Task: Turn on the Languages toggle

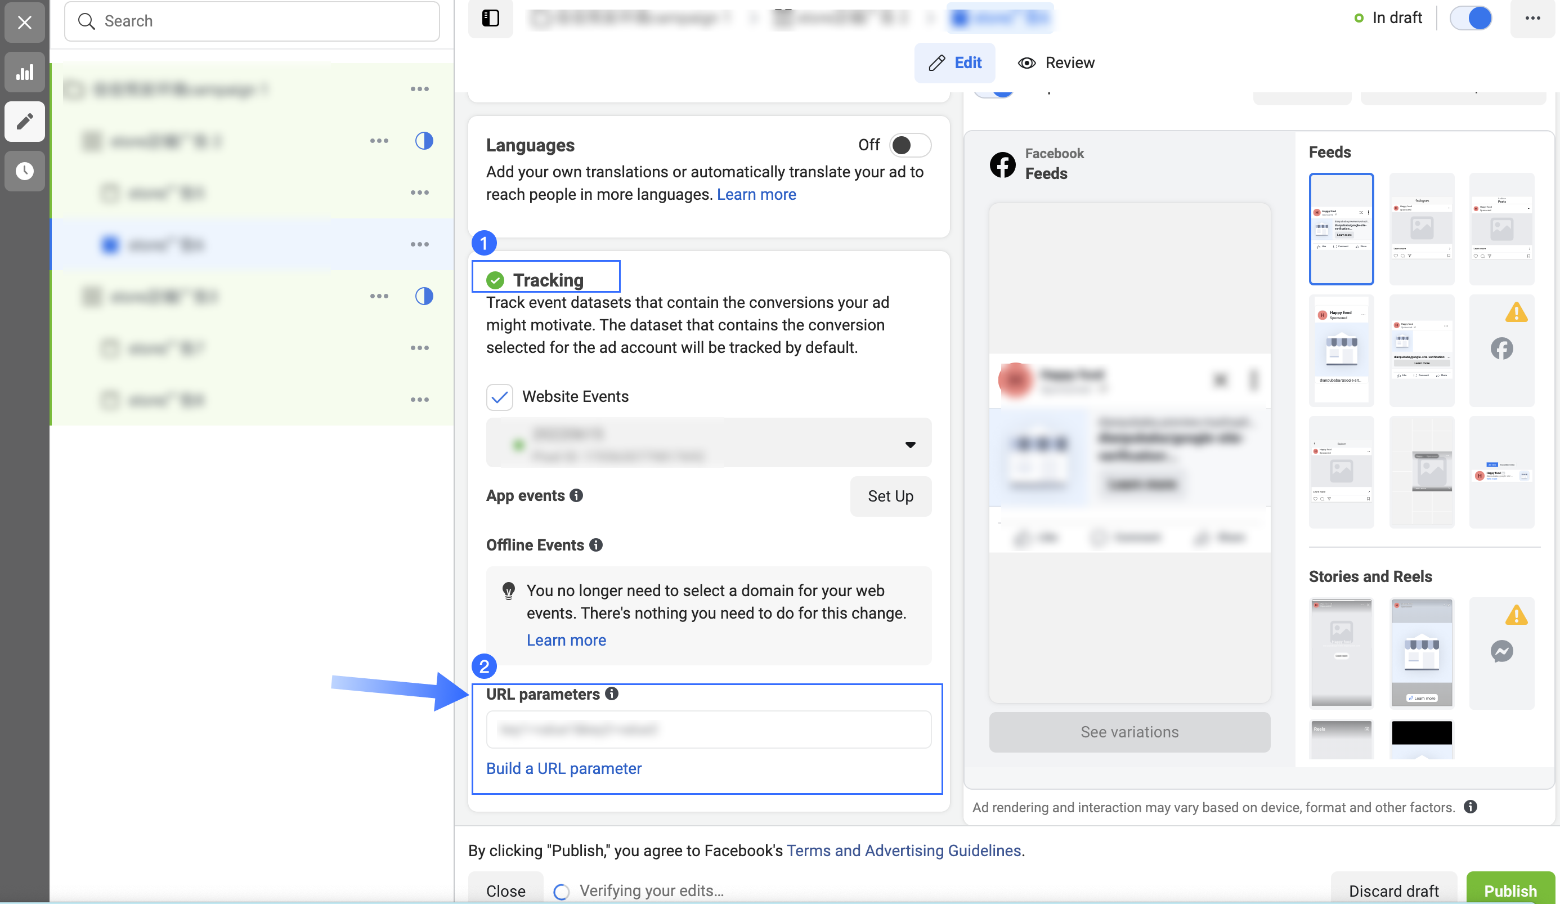Action: click(x=909, y=145)
